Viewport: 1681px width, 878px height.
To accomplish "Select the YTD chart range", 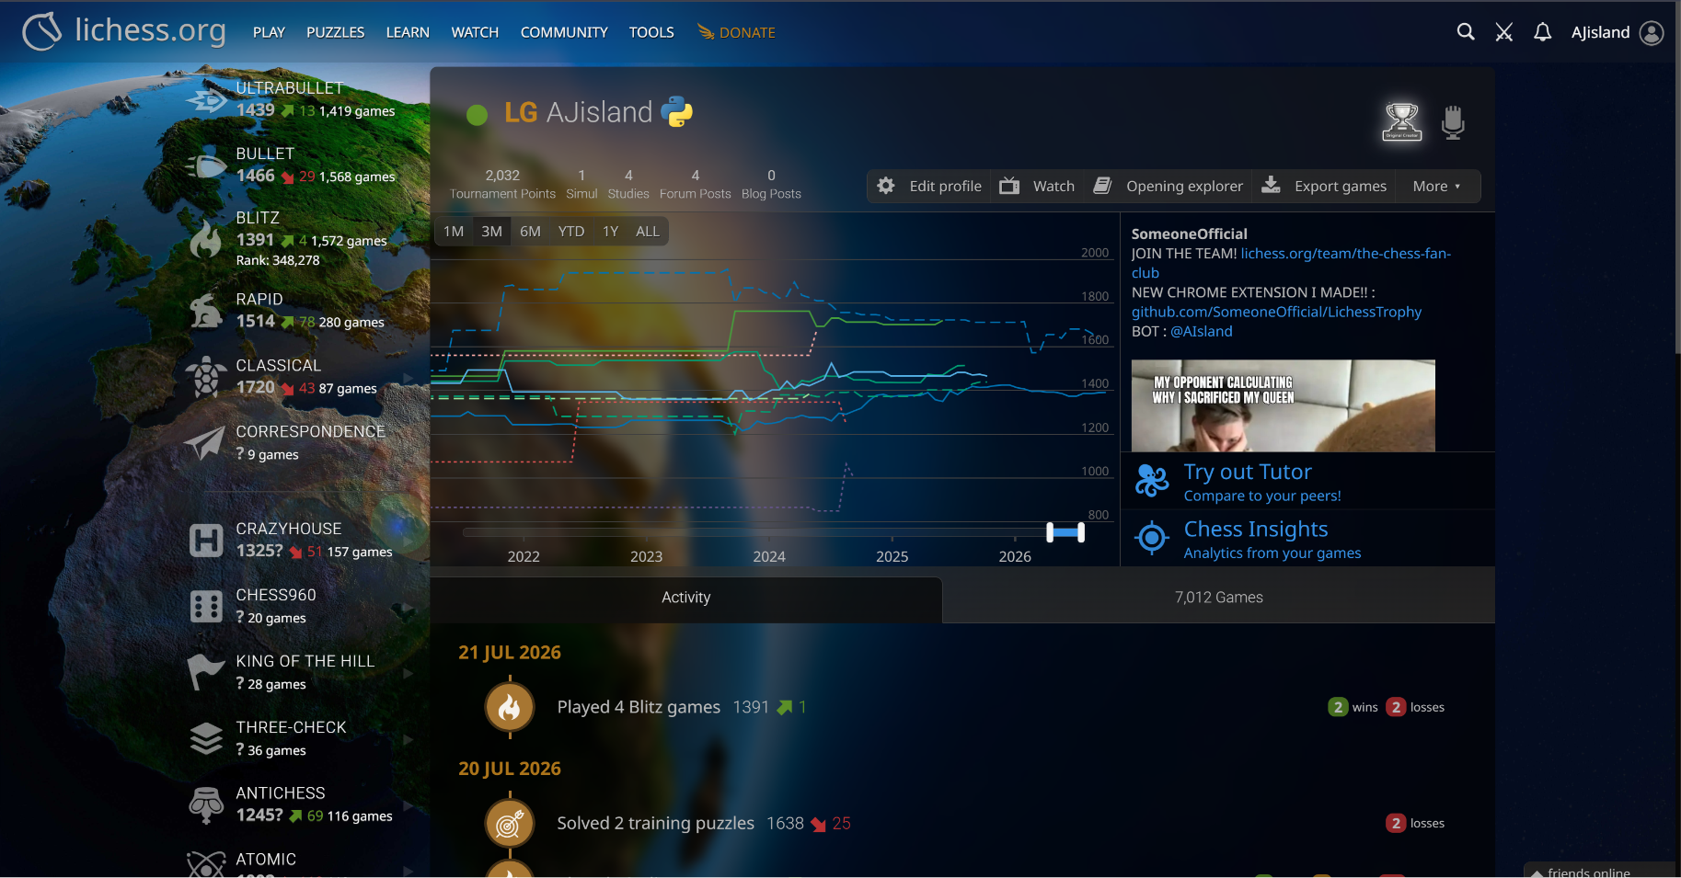I will [x=571, y=231].
